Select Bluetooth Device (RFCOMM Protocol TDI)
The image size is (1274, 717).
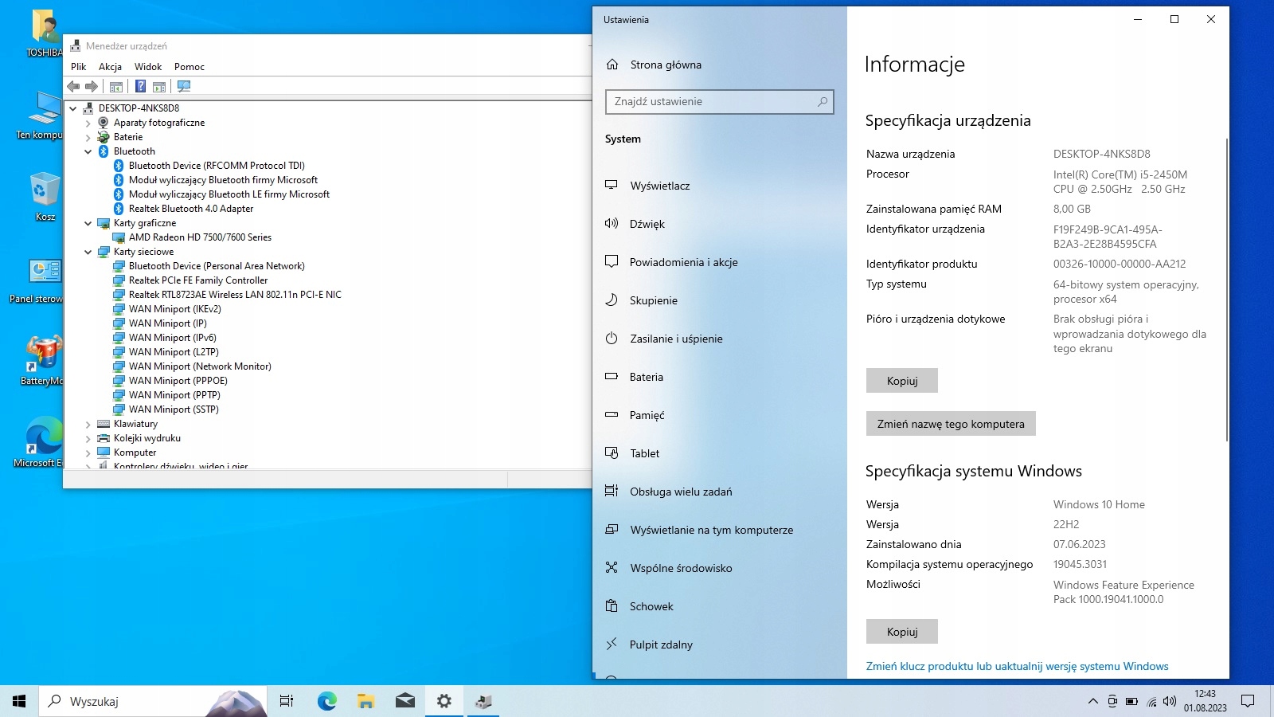217,166
